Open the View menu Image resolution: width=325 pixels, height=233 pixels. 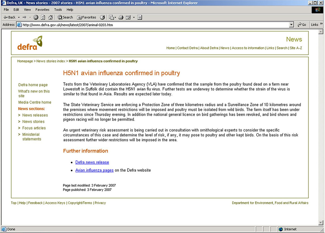pos(27,9)
